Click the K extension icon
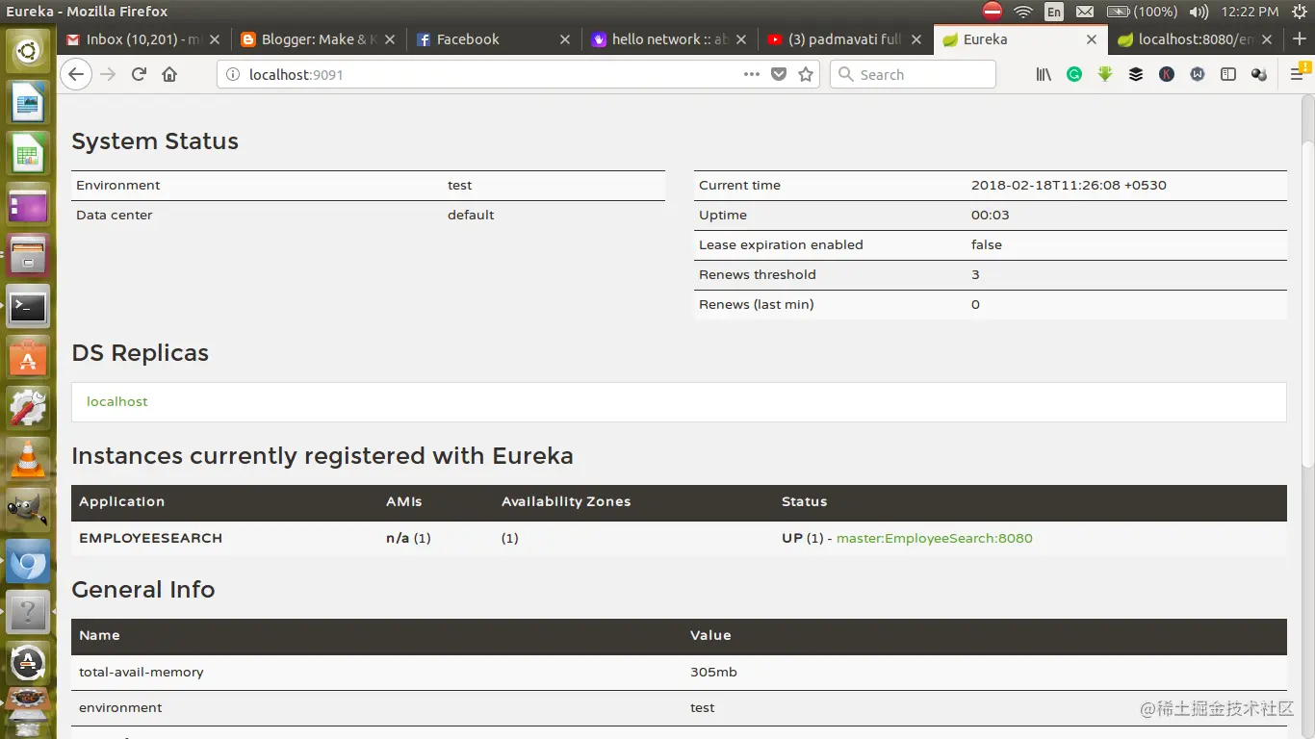Image resolution: width=1315 pixels, height=739 pixels. (x=1167, y=74)
